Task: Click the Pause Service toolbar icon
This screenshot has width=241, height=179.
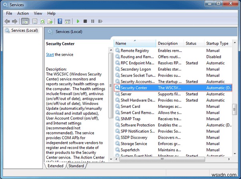Action: pyautogui.click(x=92, y=21)
